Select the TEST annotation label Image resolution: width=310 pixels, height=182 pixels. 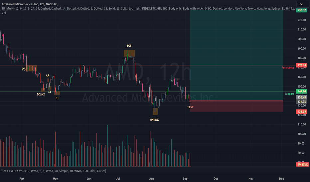tap(190, 107)
